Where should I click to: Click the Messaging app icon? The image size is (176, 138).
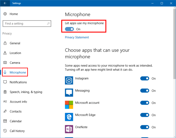click(x=69, y=92)
